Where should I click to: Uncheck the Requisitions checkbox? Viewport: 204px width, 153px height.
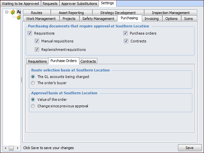point(30,33)
